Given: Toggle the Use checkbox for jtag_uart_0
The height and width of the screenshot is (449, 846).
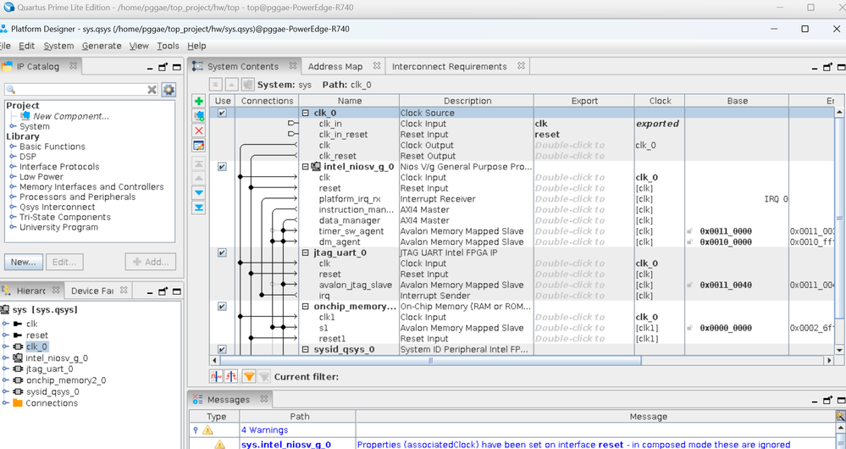Looking at the screenshot, I should [222, 252].
